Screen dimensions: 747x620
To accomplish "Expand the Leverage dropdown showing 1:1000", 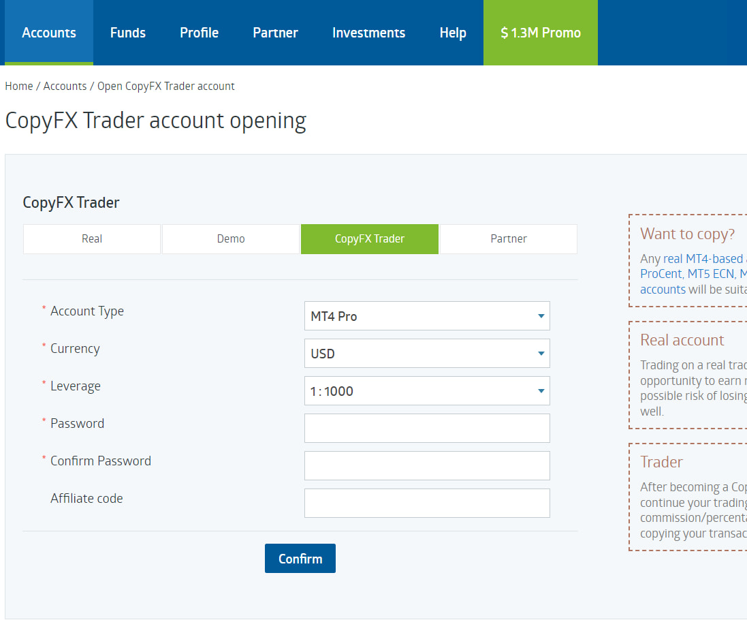I will [x=427, y=391].
